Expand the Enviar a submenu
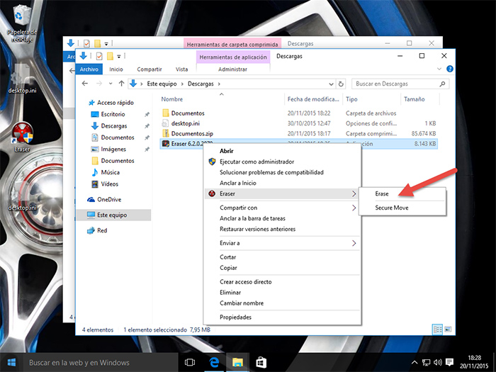Image resolution: width=496 pixels, height=372 pixels. point(354,243)
